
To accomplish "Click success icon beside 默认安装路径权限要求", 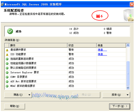I will coord(7,68).
